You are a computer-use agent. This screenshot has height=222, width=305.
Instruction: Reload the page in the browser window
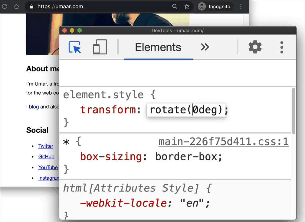[x=5, y=6]
